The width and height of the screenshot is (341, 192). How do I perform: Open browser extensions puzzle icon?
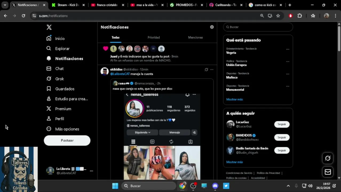(300, 16)
